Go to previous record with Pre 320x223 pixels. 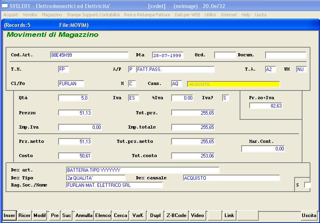(55, 215)
